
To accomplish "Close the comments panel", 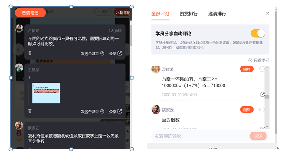I will coord(268,14).
